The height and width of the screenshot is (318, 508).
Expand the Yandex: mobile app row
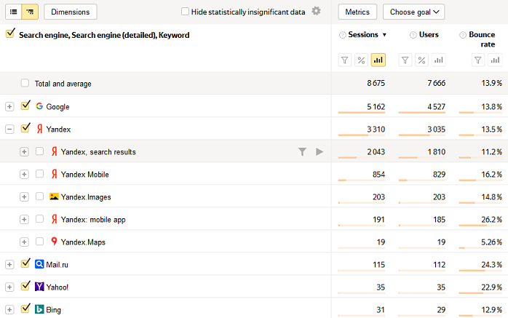[24, 219]
